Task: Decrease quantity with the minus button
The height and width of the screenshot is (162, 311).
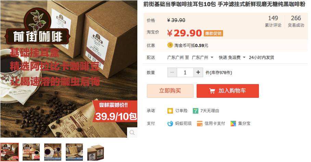Action: (x=172, y=72)
